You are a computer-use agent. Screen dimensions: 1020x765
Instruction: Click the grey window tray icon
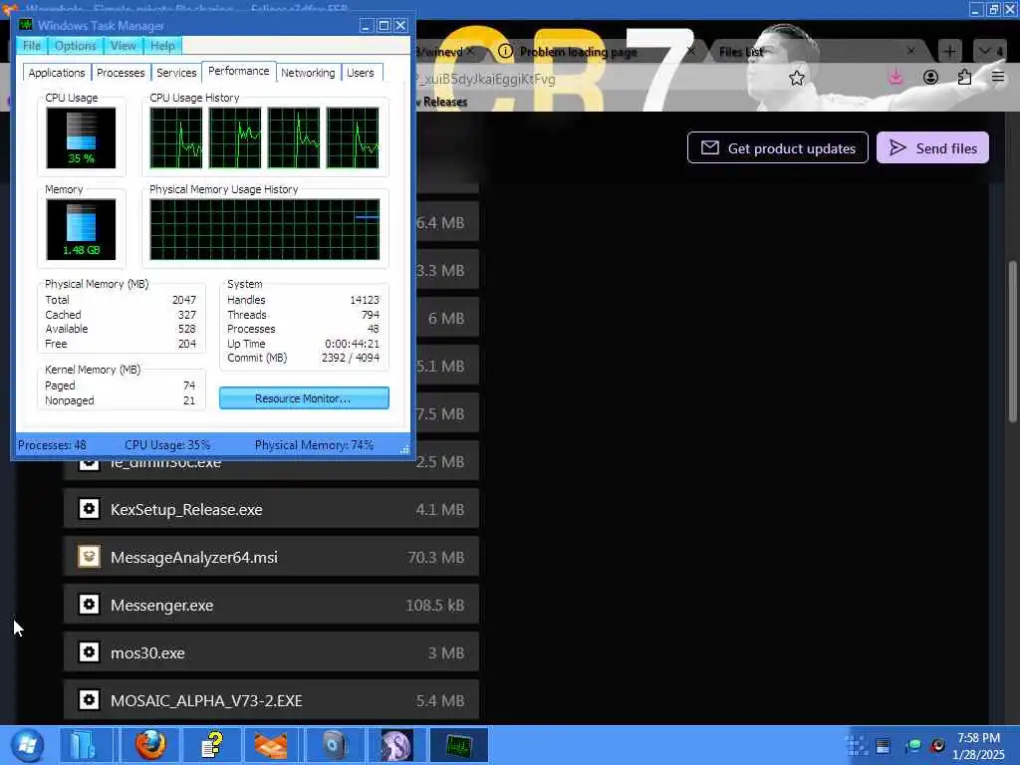coord(883,745)
